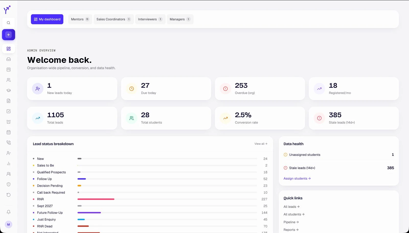Image resolution: width=409 pixels, height=233 pixels.
Task: Click the red RNR Dead progress bar
Action: 83,226
